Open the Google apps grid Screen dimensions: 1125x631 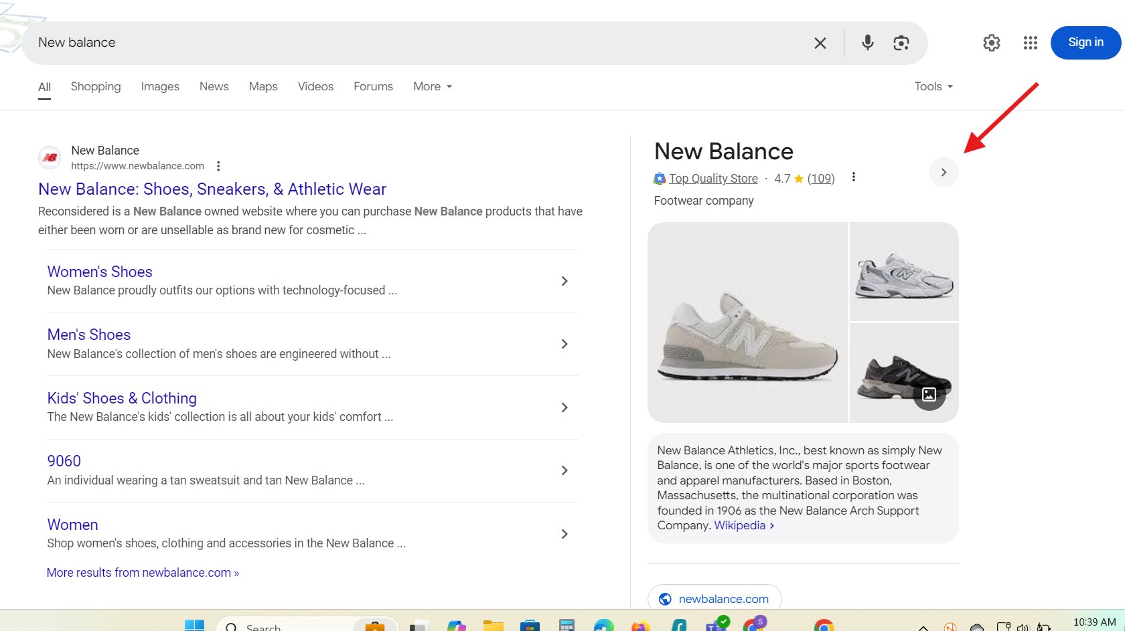(x=1030, y=42)
